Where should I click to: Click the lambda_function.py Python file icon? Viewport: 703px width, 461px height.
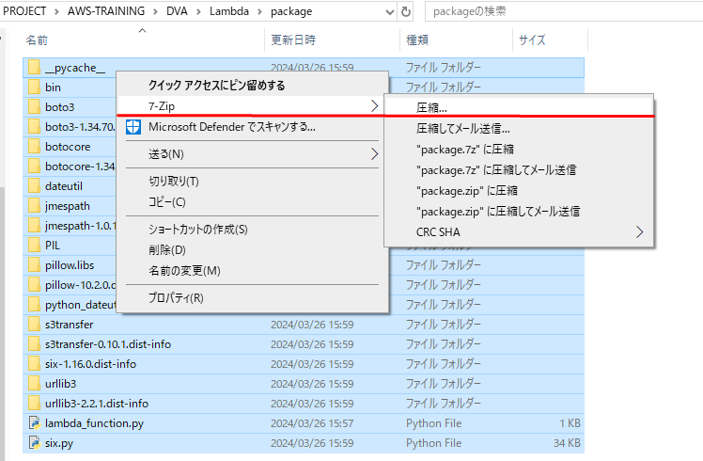pos(34,423)
